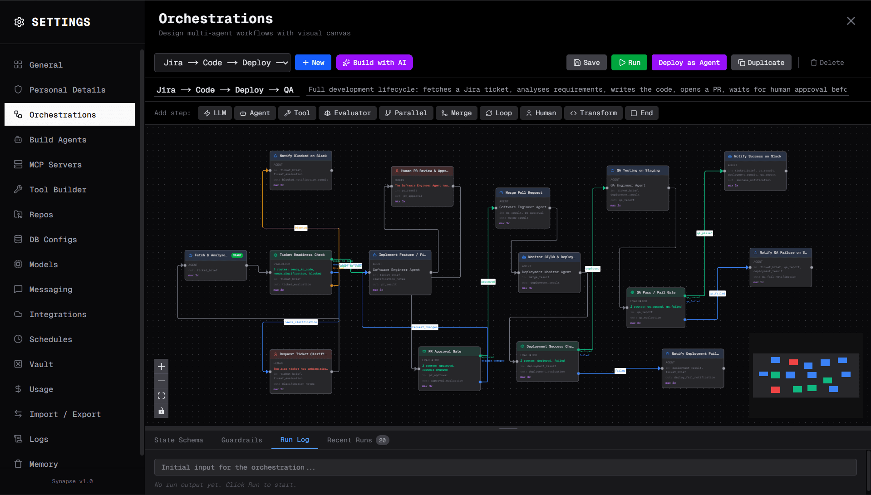
Task: Click the Integrations cloud icon
Action: (18, 314)
